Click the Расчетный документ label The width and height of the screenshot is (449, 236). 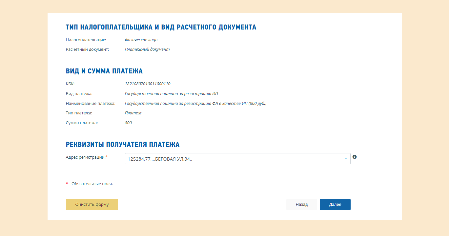[x=87, y=49]
